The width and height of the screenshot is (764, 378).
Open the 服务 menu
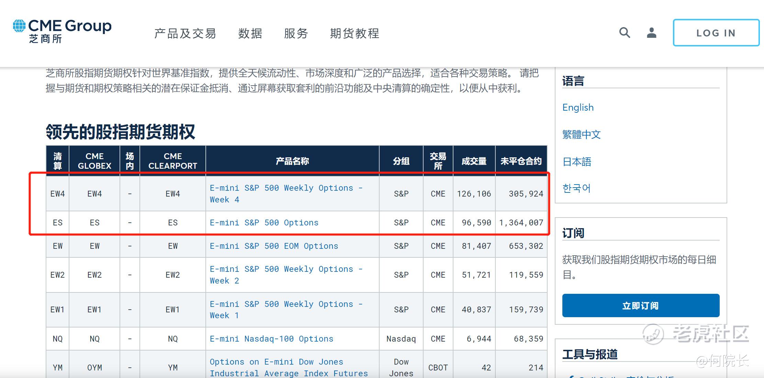296,33
